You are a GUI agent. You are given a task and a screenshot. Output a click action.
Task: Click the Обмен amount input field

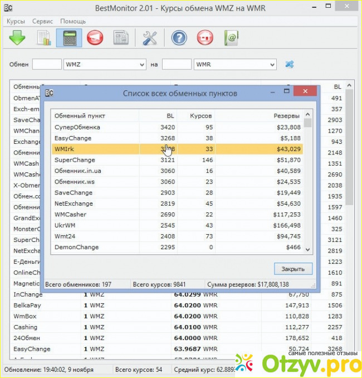tap(47, 65)
